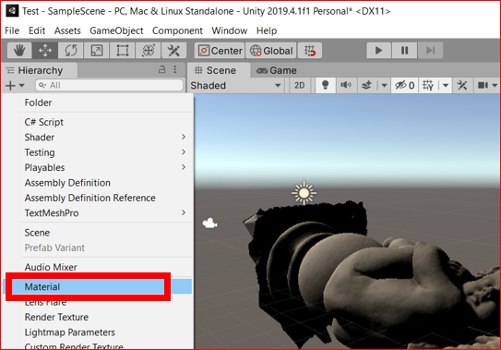Select the Rotate tool
The height and width of the screenshot is (350, 501).
click(x=71, y=50)
